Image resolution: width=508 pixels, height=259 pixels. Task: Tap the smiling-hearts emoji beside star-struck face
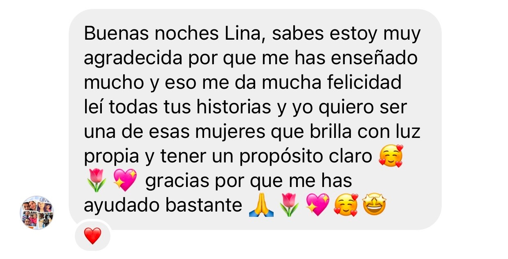click(x=346, y=206)
